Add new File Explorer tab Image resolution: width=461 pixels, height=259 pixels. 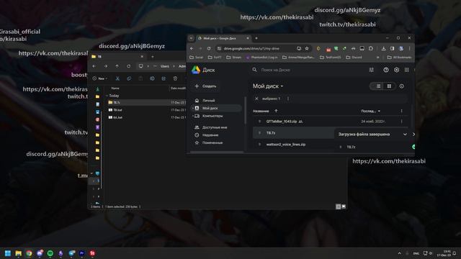(152, 57)
